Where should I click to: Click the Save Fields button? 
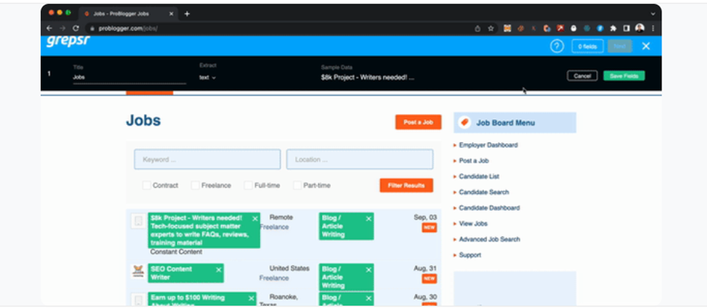[x=624, y=76]
